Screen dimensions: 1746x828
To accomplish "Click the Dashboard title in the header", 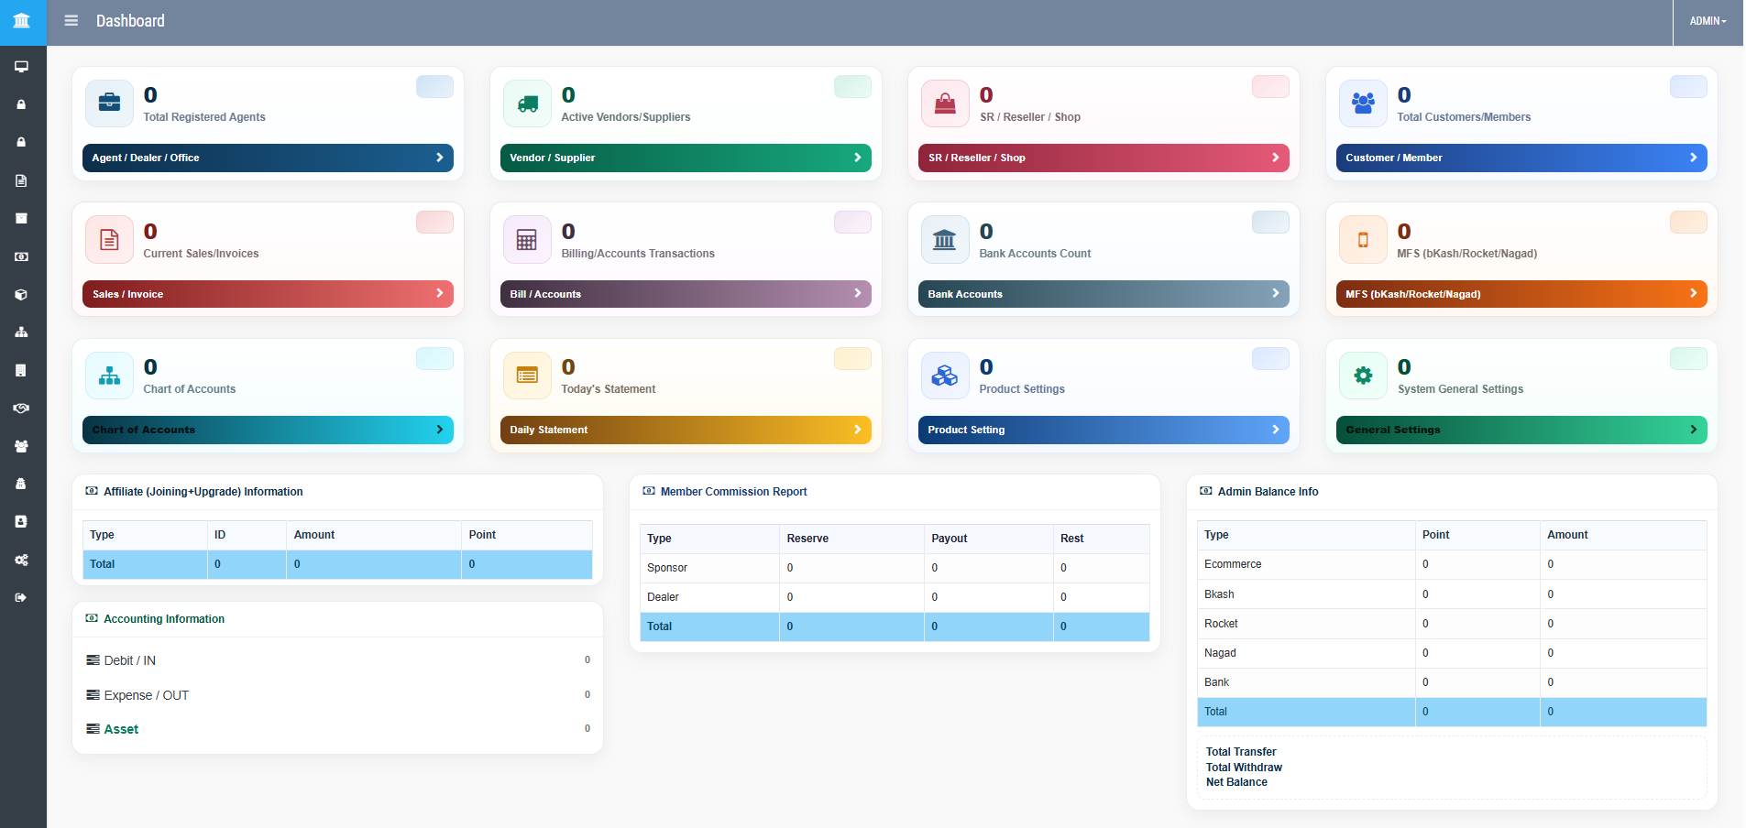I will pos(130,21).
